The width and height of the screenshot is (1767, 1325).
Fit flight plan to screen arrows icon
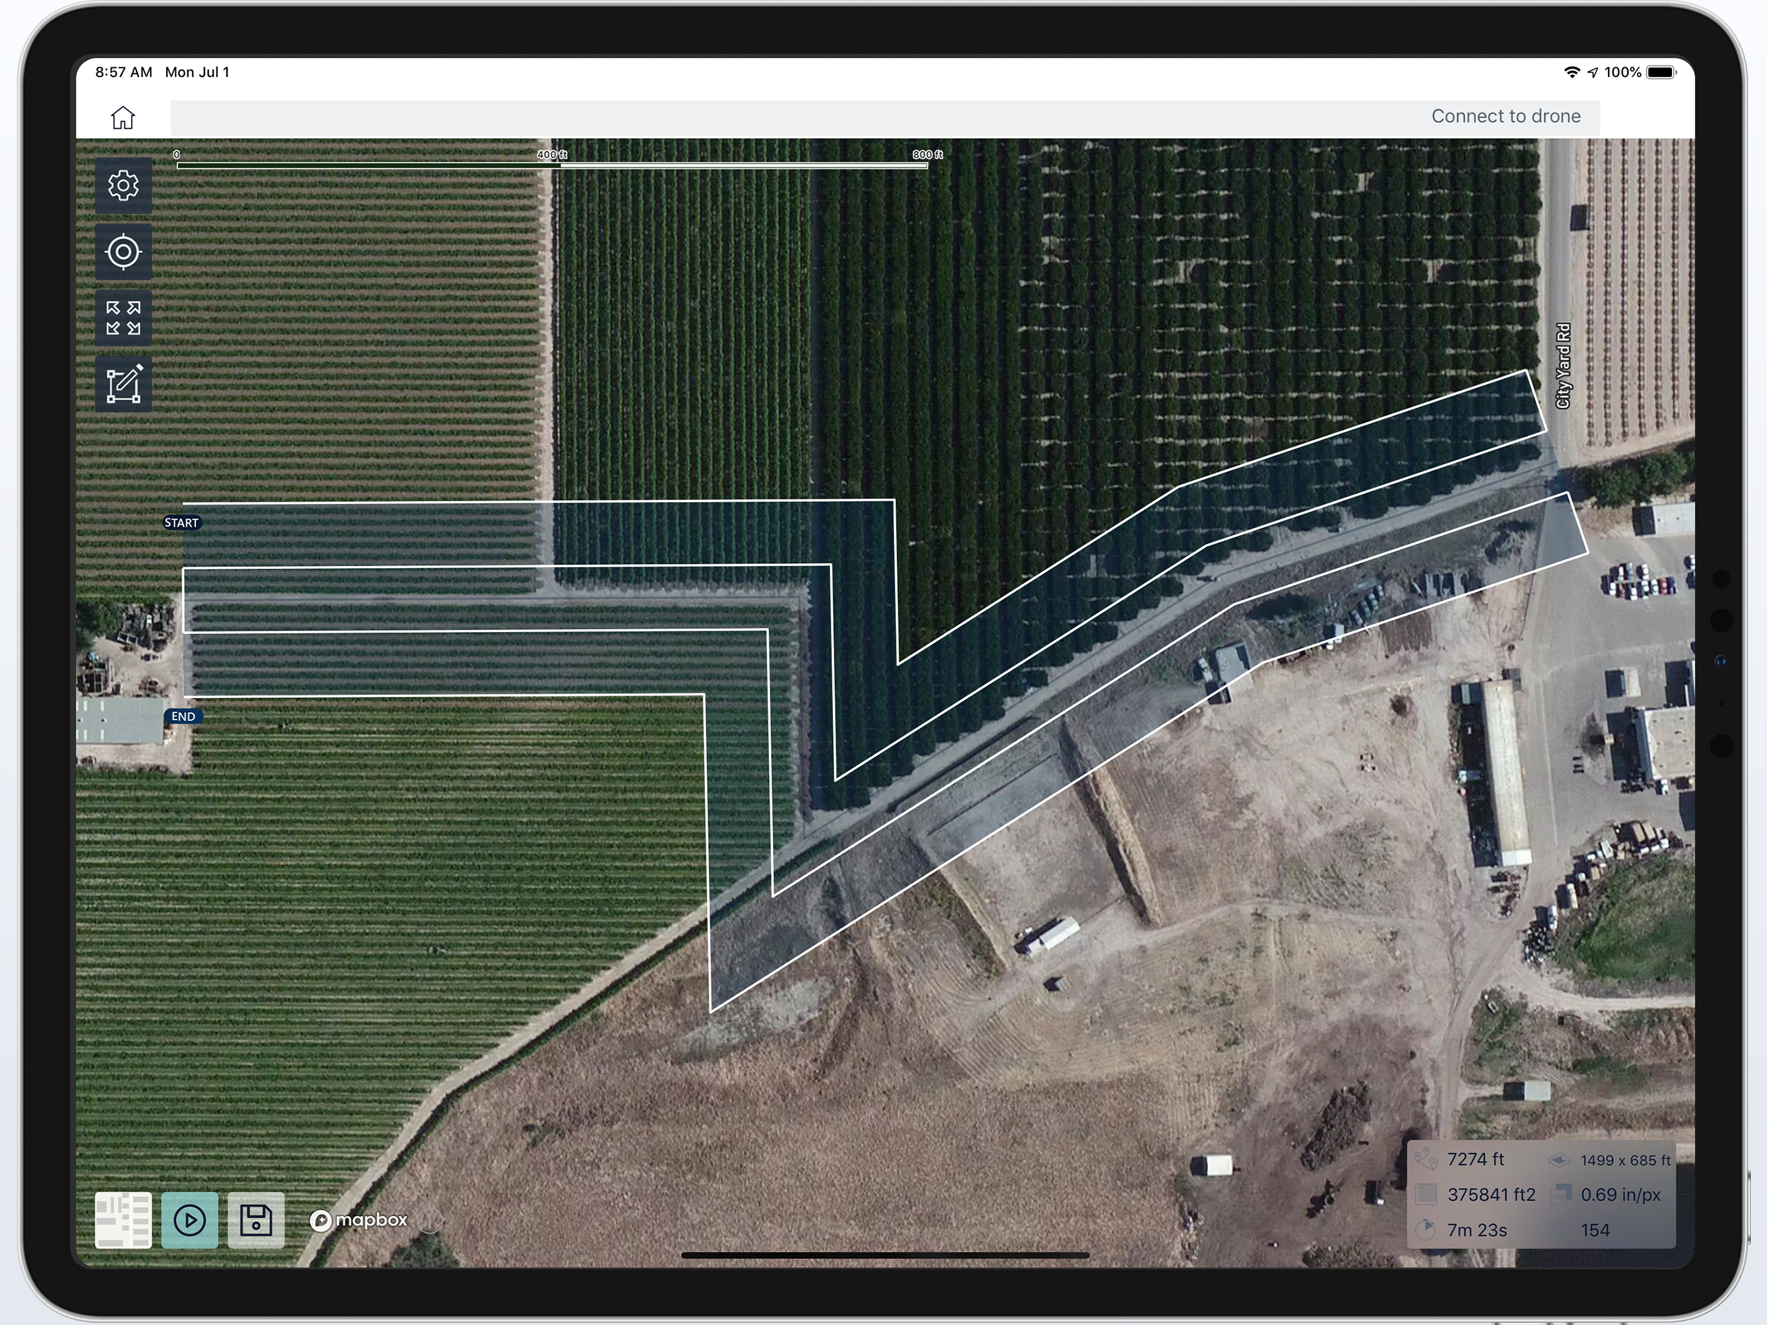pyautogui.click(x=123, y=318)
